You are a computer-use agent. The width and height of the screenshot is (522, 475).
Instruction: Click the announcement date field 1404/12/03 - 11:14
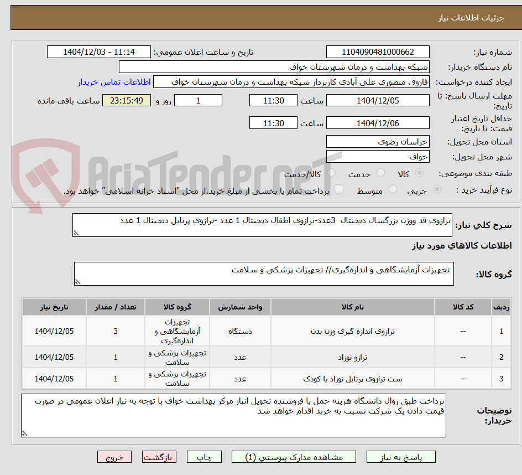click(x=99, y=52)
